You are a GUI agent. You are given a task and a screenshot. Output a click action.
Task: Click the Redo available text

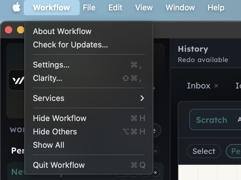[x=203, y=60]
